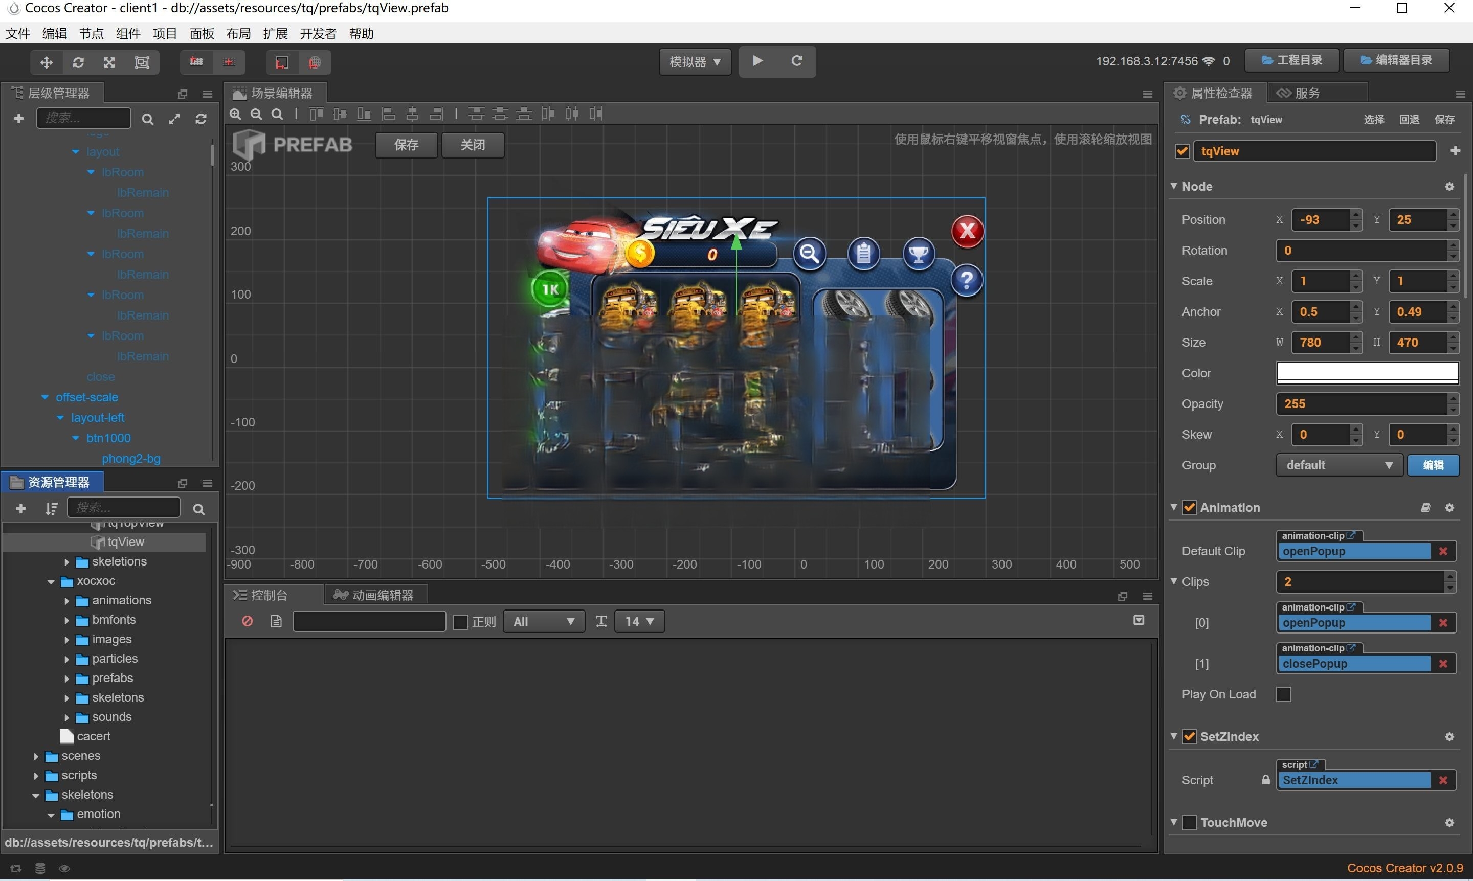This screenshot has height=881, width=1473.
Task: Select the move transform tool
Action: pyautogui.click(x=47, y=62)
